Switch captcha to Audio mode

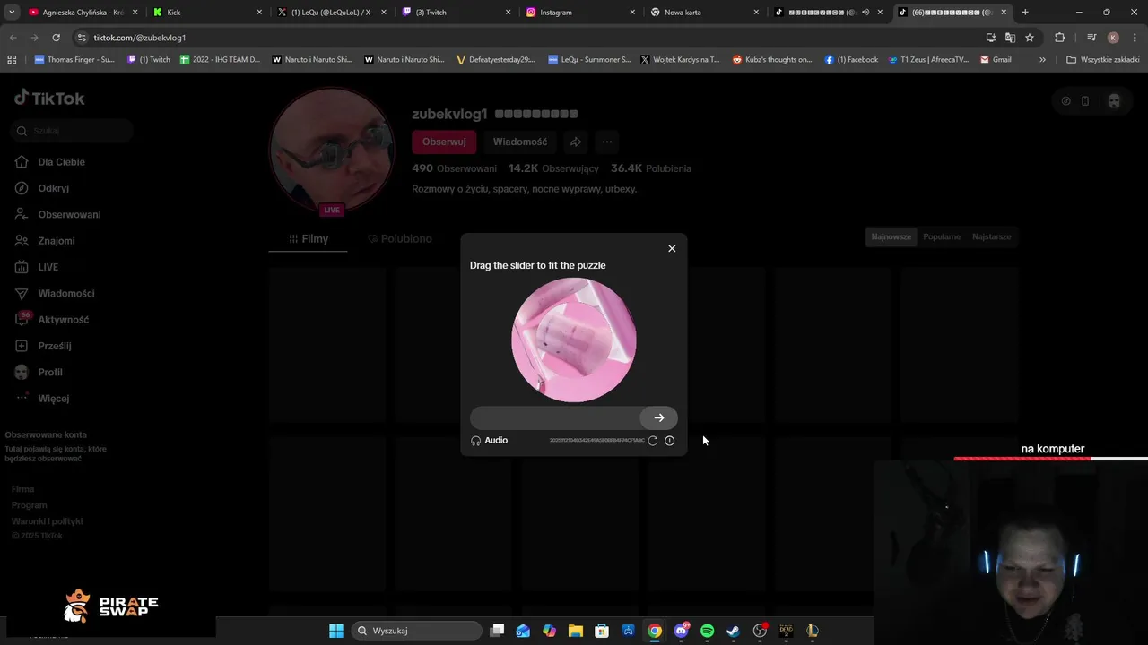tap(490, 441)
